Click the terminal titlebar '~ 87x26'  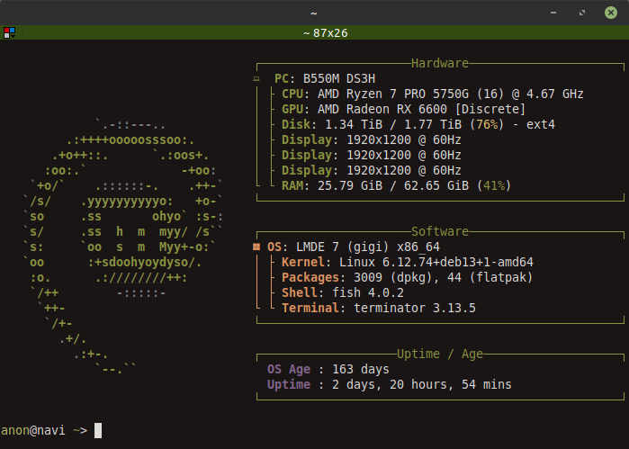(326, 33)
